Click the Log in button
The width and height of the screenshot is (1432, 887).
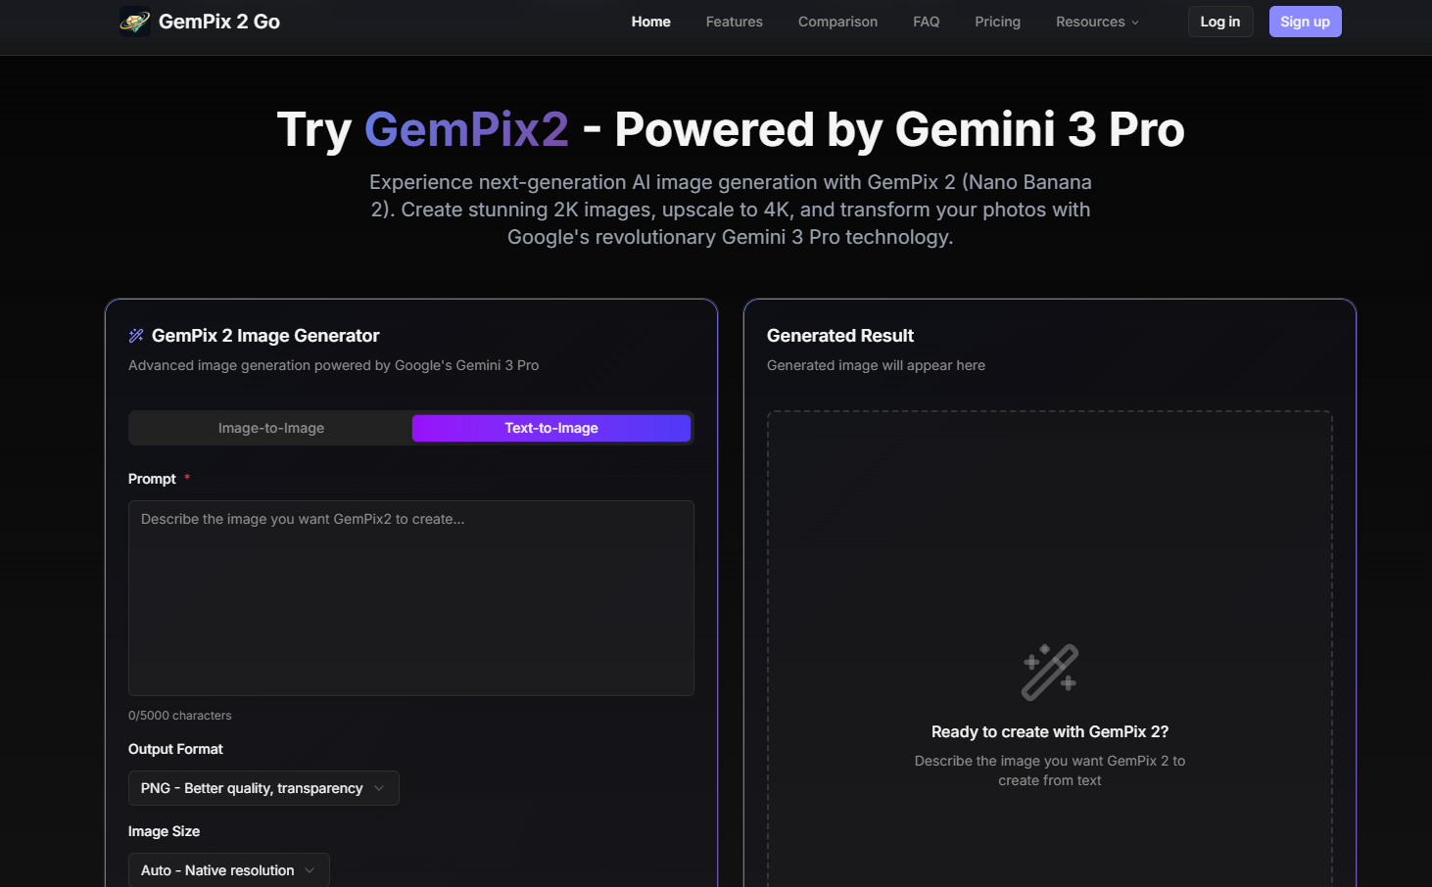(x=1219, y=21)
